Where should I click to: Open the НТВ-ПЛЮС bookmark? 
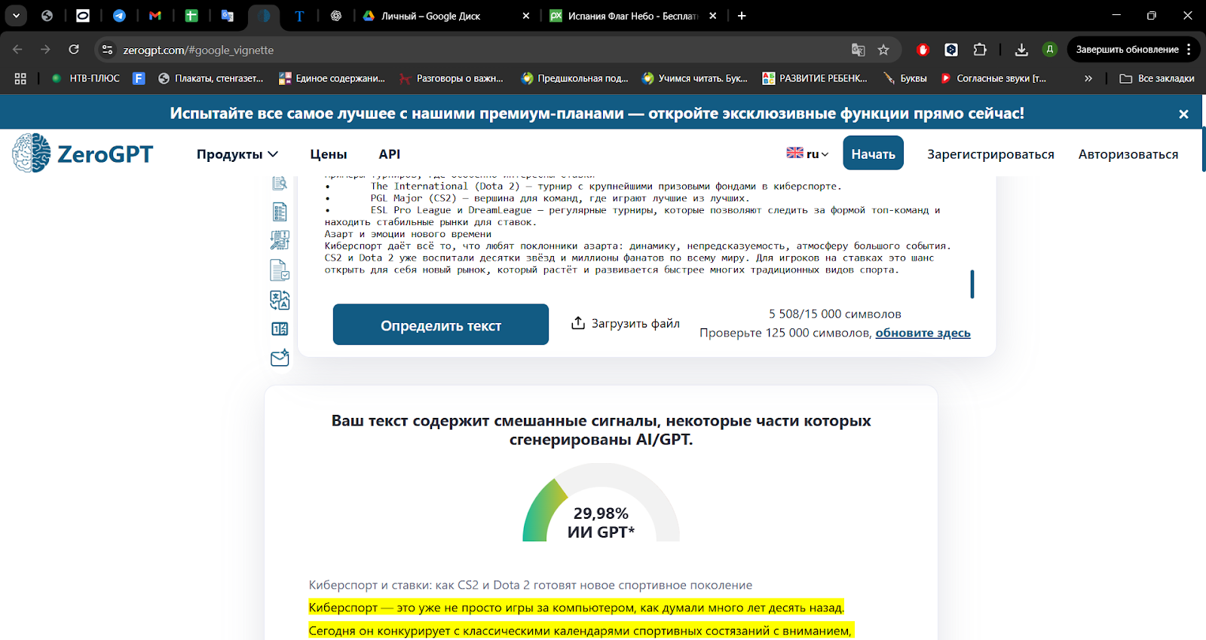[x=86, y=78]
